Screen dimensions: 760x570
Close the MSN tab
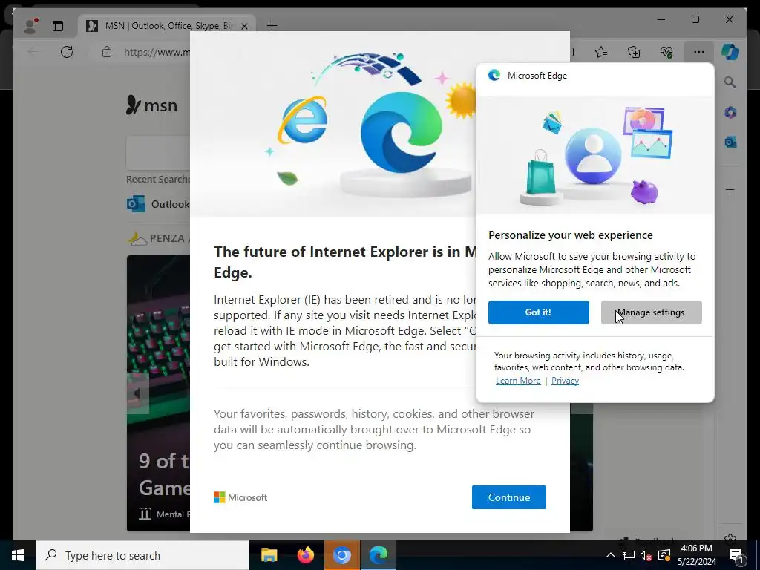coord(245,26)
